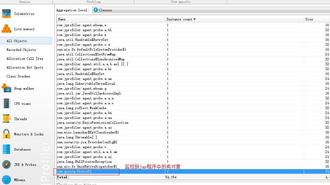Select the All Objects view

tap(26, 41)
